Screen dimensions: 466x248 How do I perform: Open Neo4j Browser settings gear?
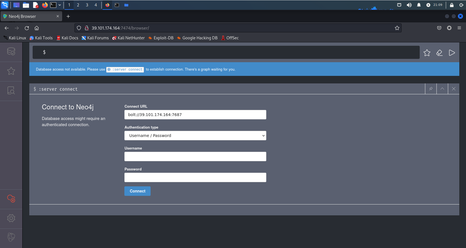(x=11, y=218)
